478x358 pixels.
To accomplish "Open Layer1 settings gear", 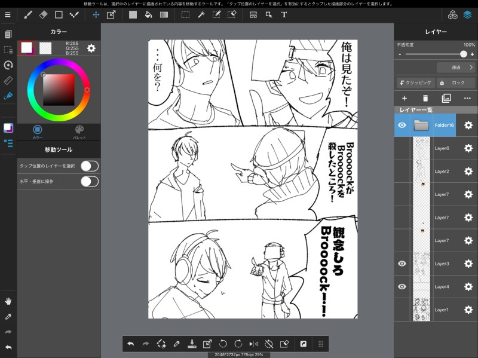I will [x=468, y=310].
